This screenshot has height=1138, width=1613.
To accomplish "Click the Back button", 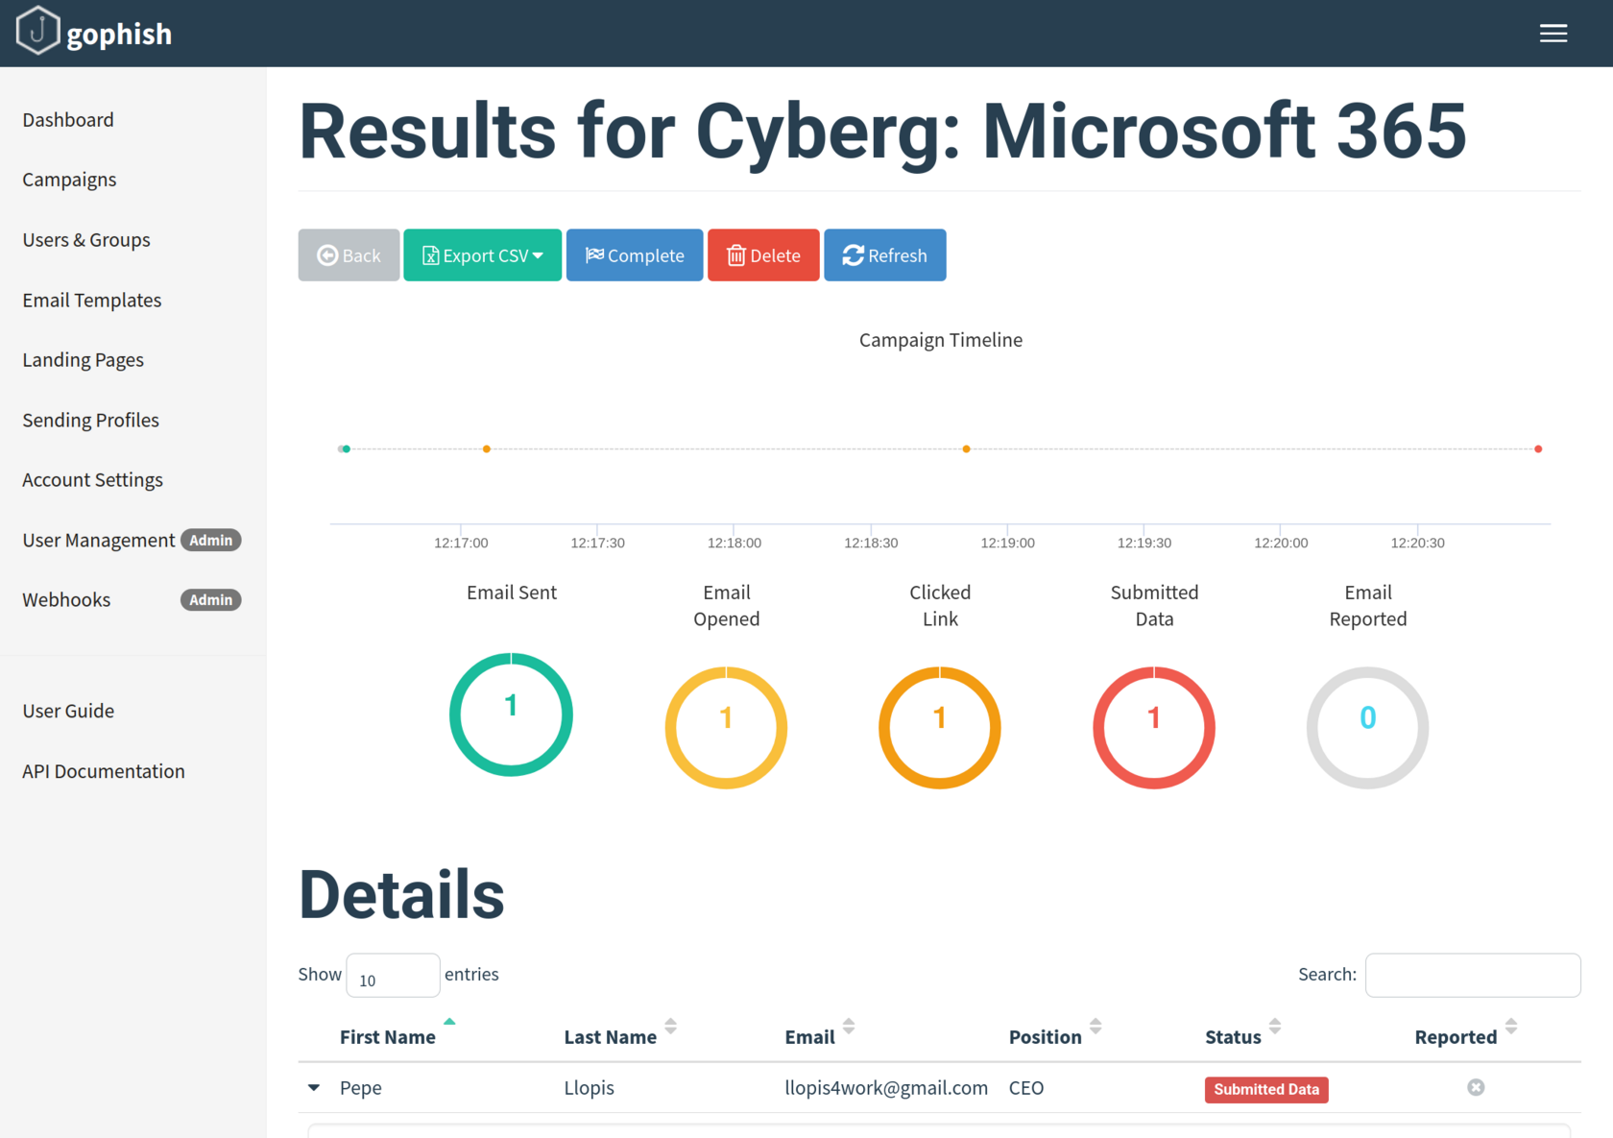I will tap(349, 255).
